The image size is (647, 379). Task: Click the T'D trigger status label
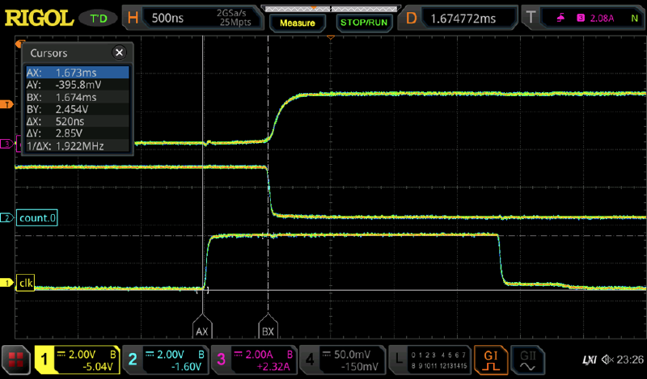click(x=99, y=18)
